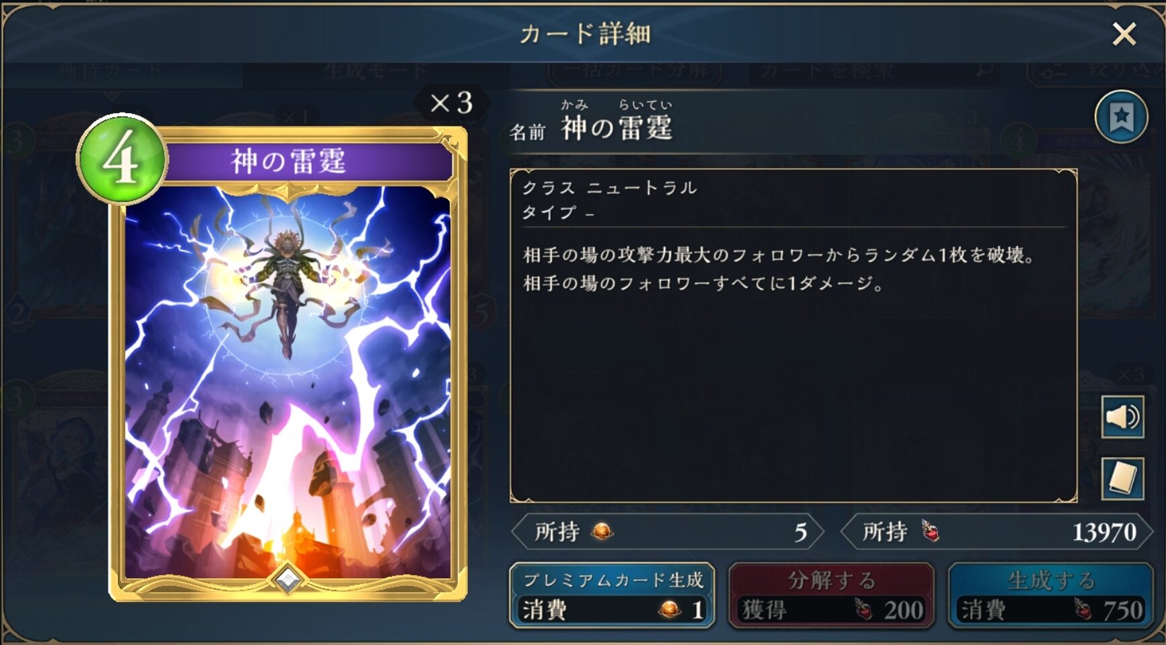Click the diamond rarity gem below card art
Viewport: 1166px width, 645px height.
[x=288, y=580]
